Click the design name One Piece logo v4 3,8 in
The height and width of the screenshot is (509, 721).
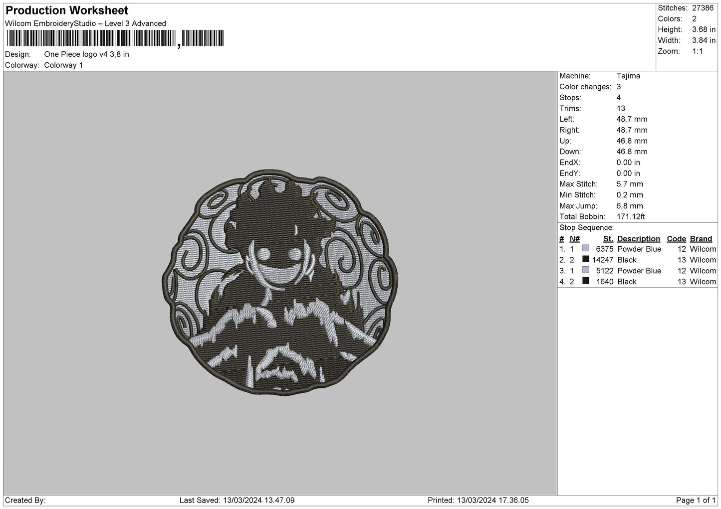(x=86, y=54)
